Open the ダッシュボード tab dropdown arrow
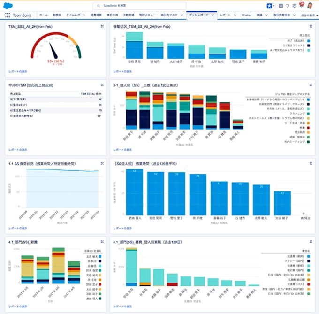This screenshot has height=314, width=319. (213, 15)
